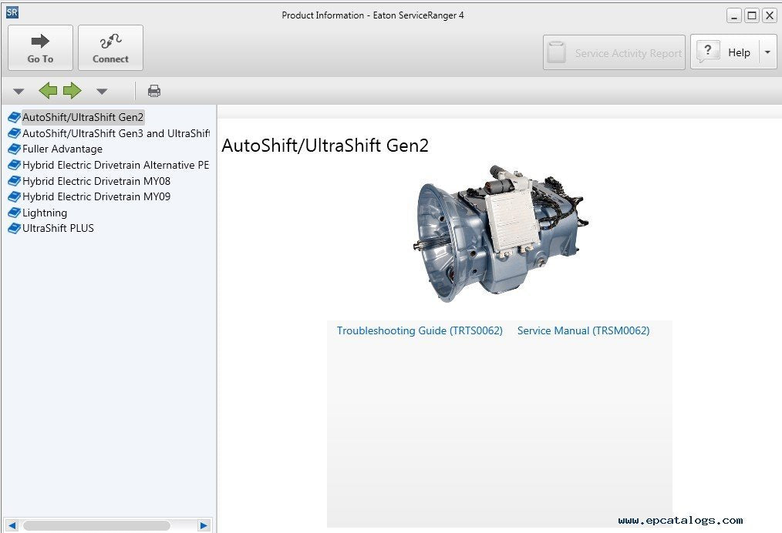
Task: Open the Help dropdown arrow
Action: pos(767,52)
